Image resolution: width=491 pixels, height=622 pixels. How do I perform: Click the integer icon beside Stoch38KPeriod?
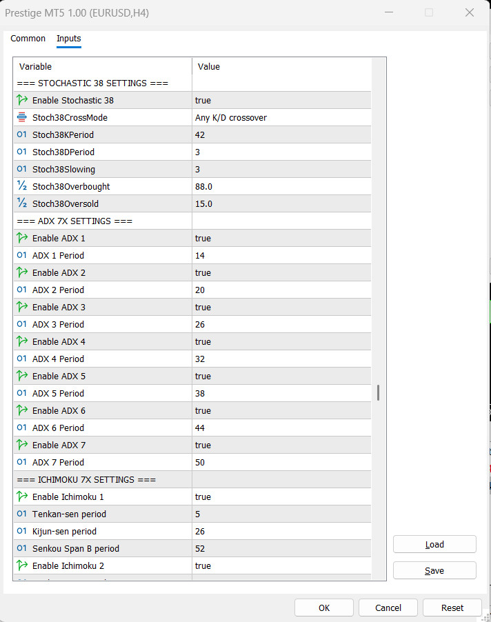[22, 134]
